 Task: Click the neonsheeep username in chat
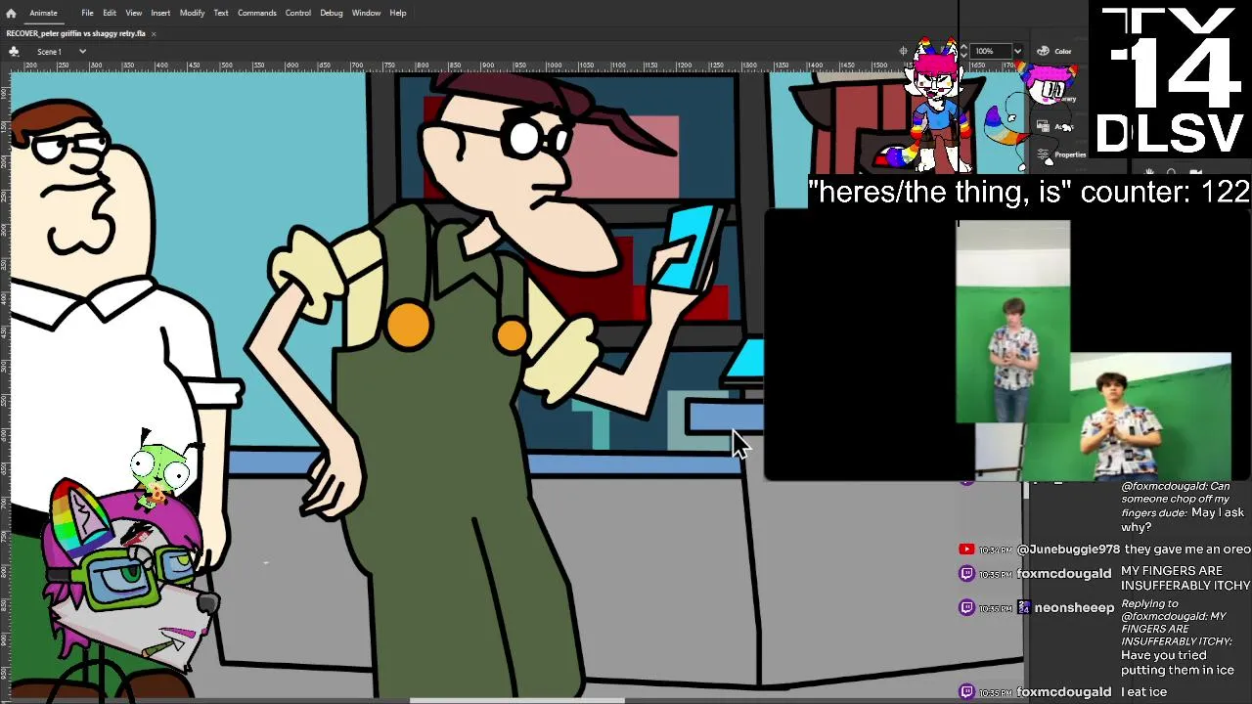click(1074, 607)
